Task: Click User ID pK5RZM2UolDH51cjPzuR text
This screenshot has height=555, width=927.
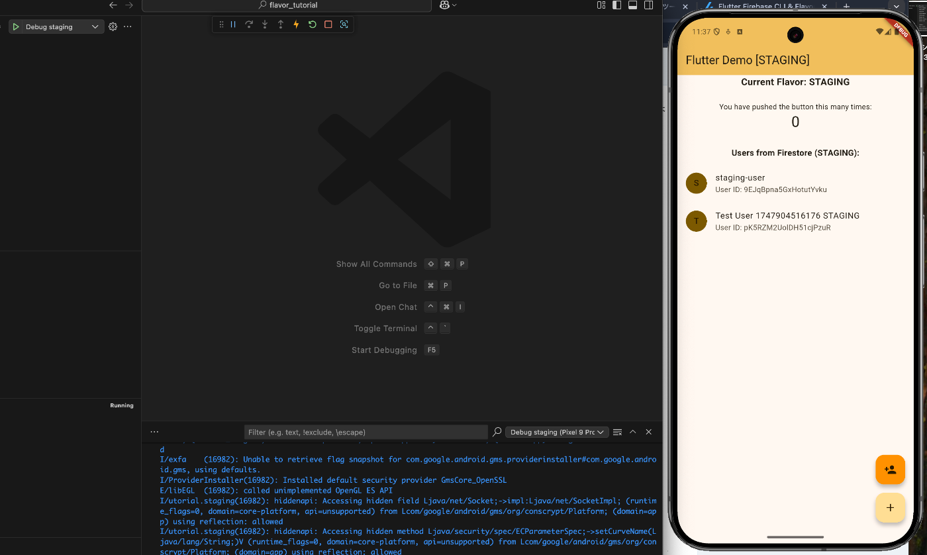Action: 773,228
